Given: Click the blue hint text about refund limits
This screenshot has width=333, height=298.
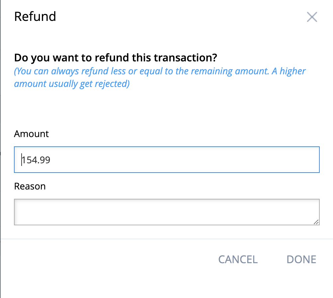Looking at the screenshot, I should (x=160, y=77).
